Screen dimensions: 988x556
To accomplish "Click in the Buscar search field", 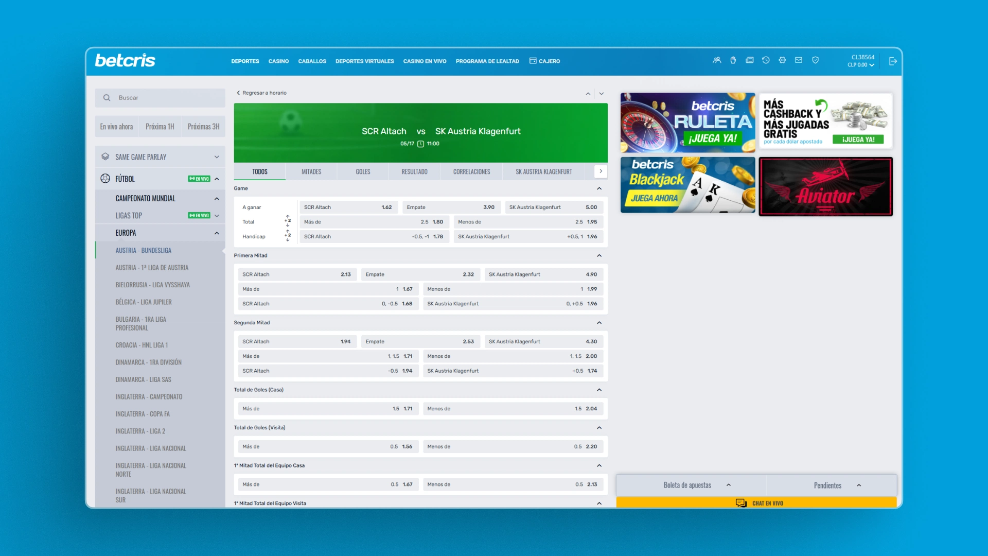I will pos(160,98).
